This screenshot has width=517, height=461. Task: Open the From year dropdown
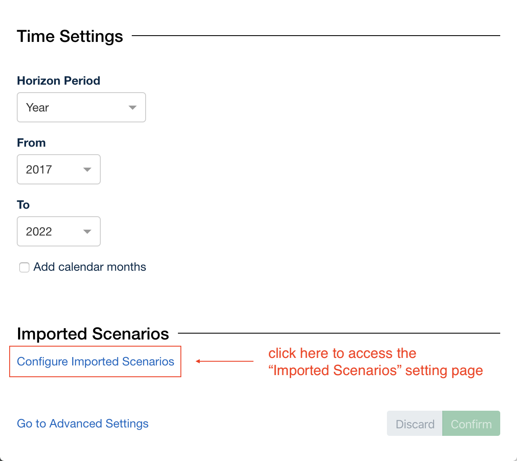[58, 169]
